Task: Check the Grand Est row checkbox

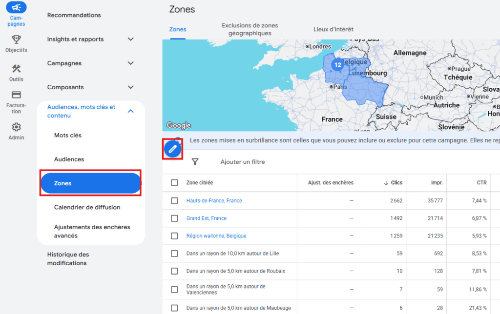Action: [174, 218]
